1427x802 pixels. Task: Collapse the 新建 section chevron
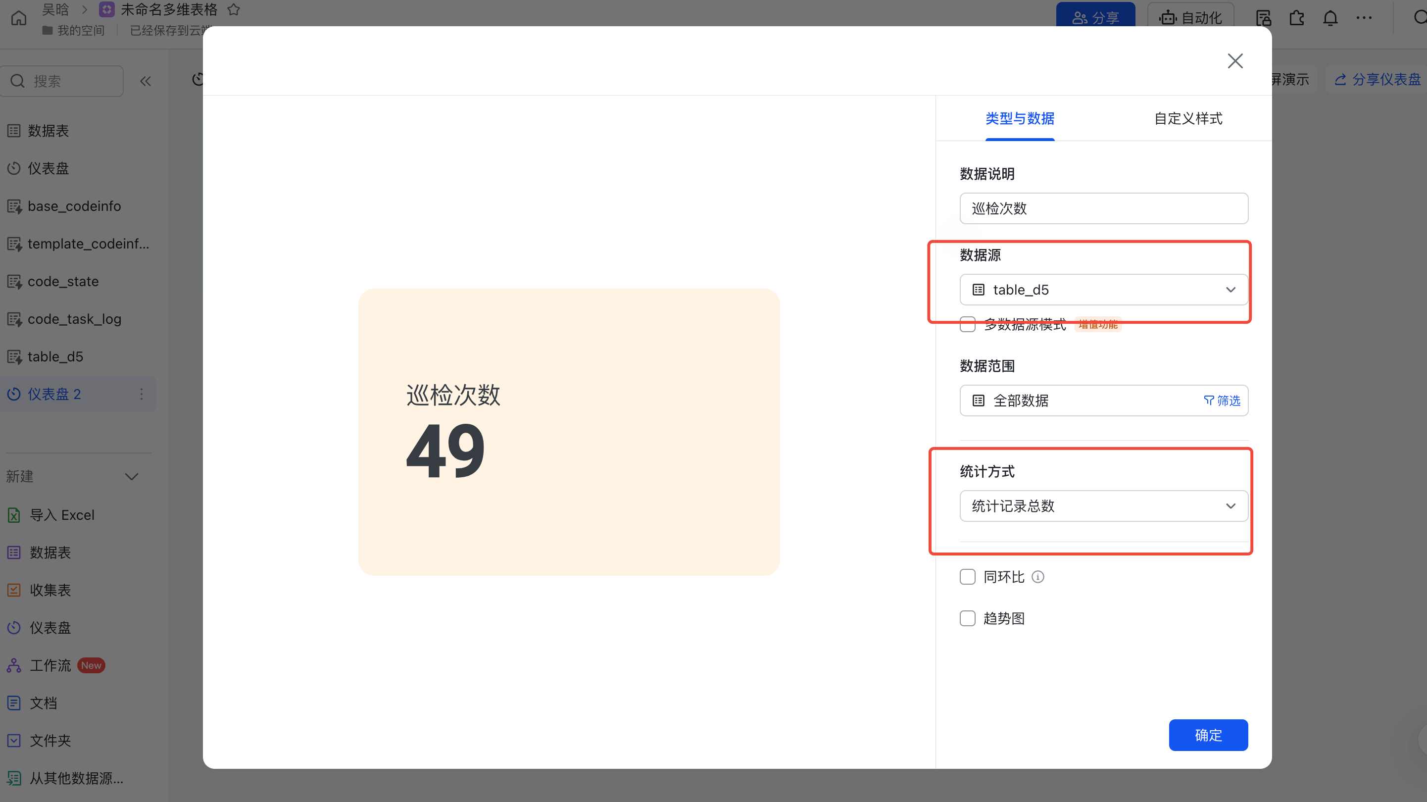click(x=131, y=477)
